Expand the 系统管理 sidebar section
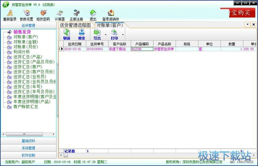 (29, 148)
